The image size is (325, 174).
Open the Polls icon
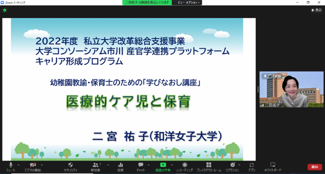121,167
